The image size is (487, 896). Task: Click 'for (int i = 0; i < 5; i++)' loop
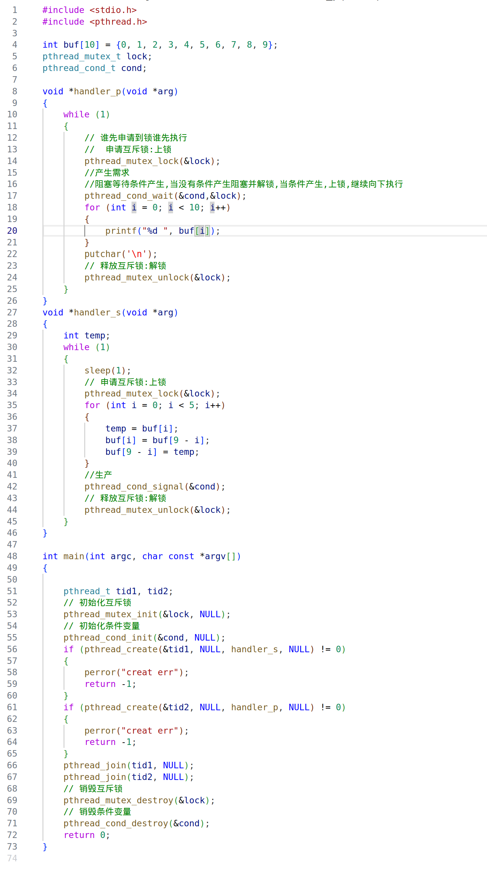point(155,405)
